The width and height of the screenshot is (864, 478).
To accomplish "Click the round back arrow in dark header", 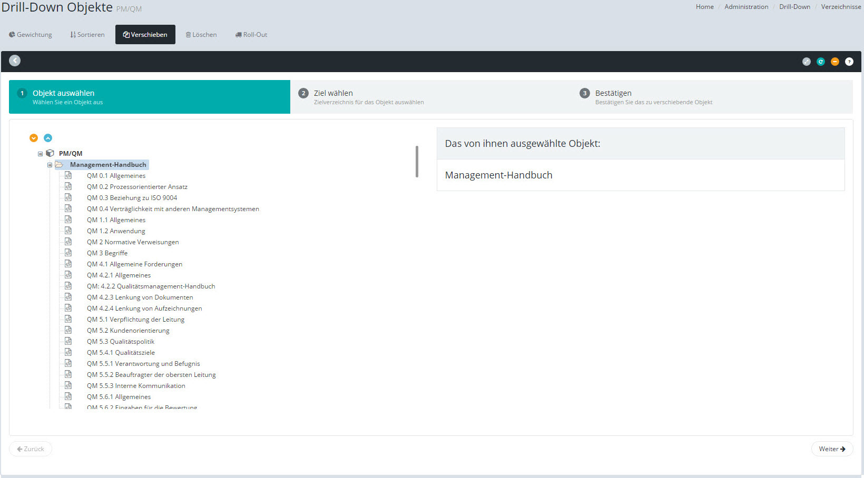I will [15, 61].
